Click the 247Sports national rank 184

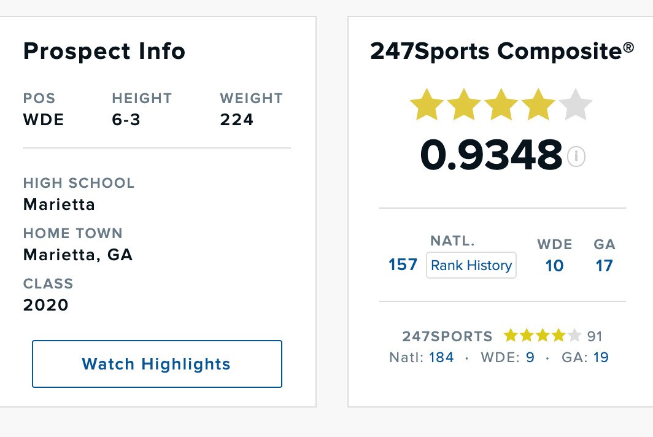[x=441, y=357]
